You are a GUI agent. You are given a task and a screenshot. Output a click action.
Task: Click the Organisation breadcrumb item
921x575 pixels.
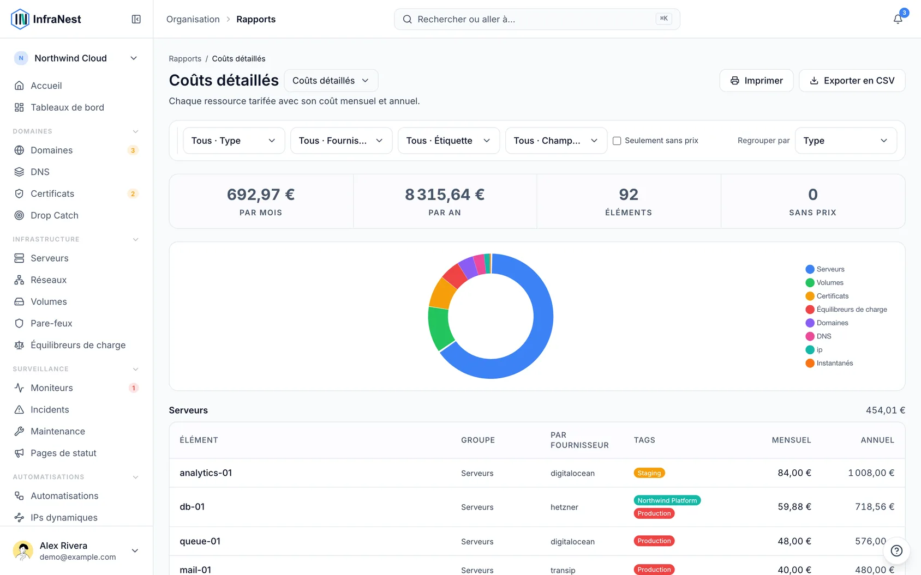(193, 19)
